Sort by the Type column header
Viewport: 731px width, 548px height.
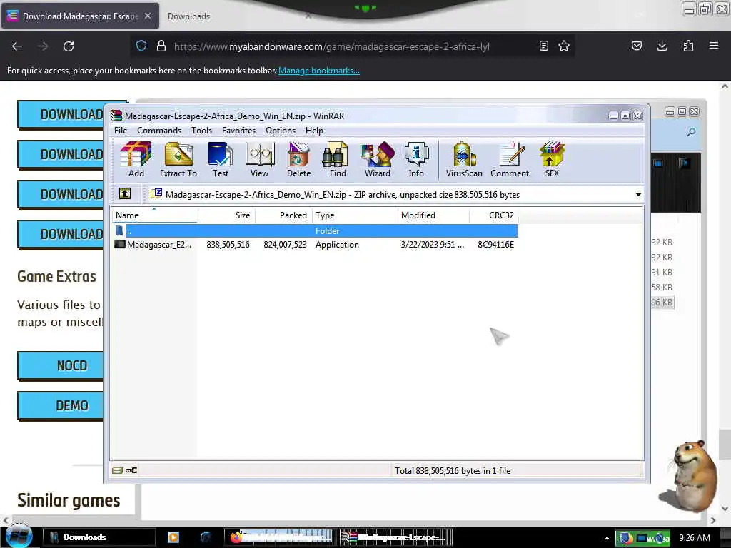click(x=355, y=215)
